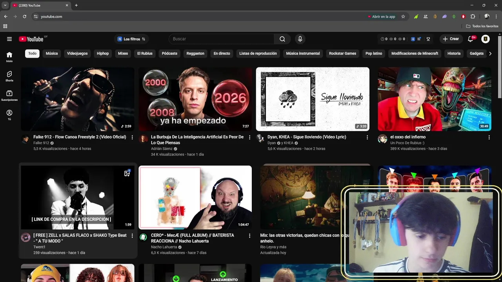Select the Reggaeton chip

click(195, 53)
